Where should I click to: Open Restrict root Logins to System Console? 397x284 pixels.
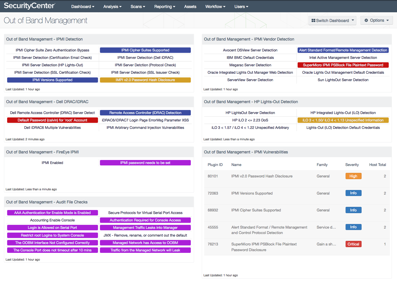[53, 235]
